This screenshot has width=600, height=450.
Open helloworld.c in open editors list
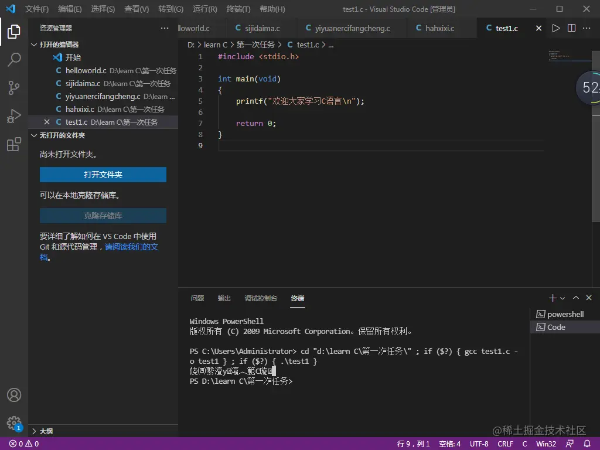click(103, 70)
